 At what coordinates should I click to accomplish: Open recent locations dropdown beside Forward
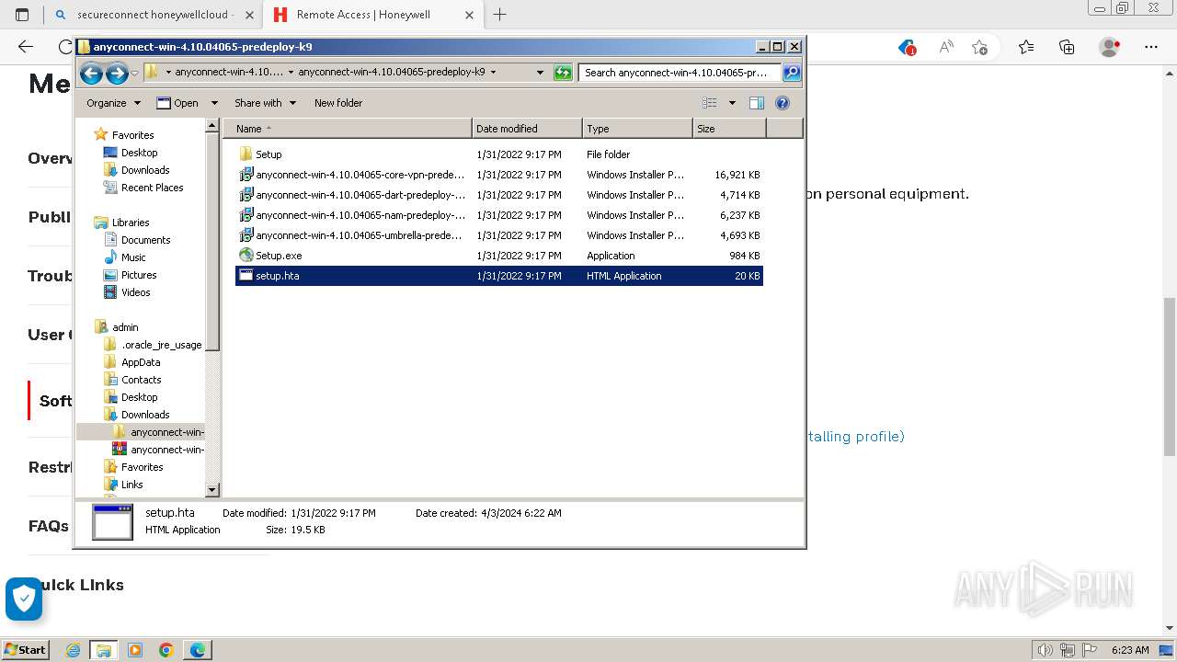point(135,73)
